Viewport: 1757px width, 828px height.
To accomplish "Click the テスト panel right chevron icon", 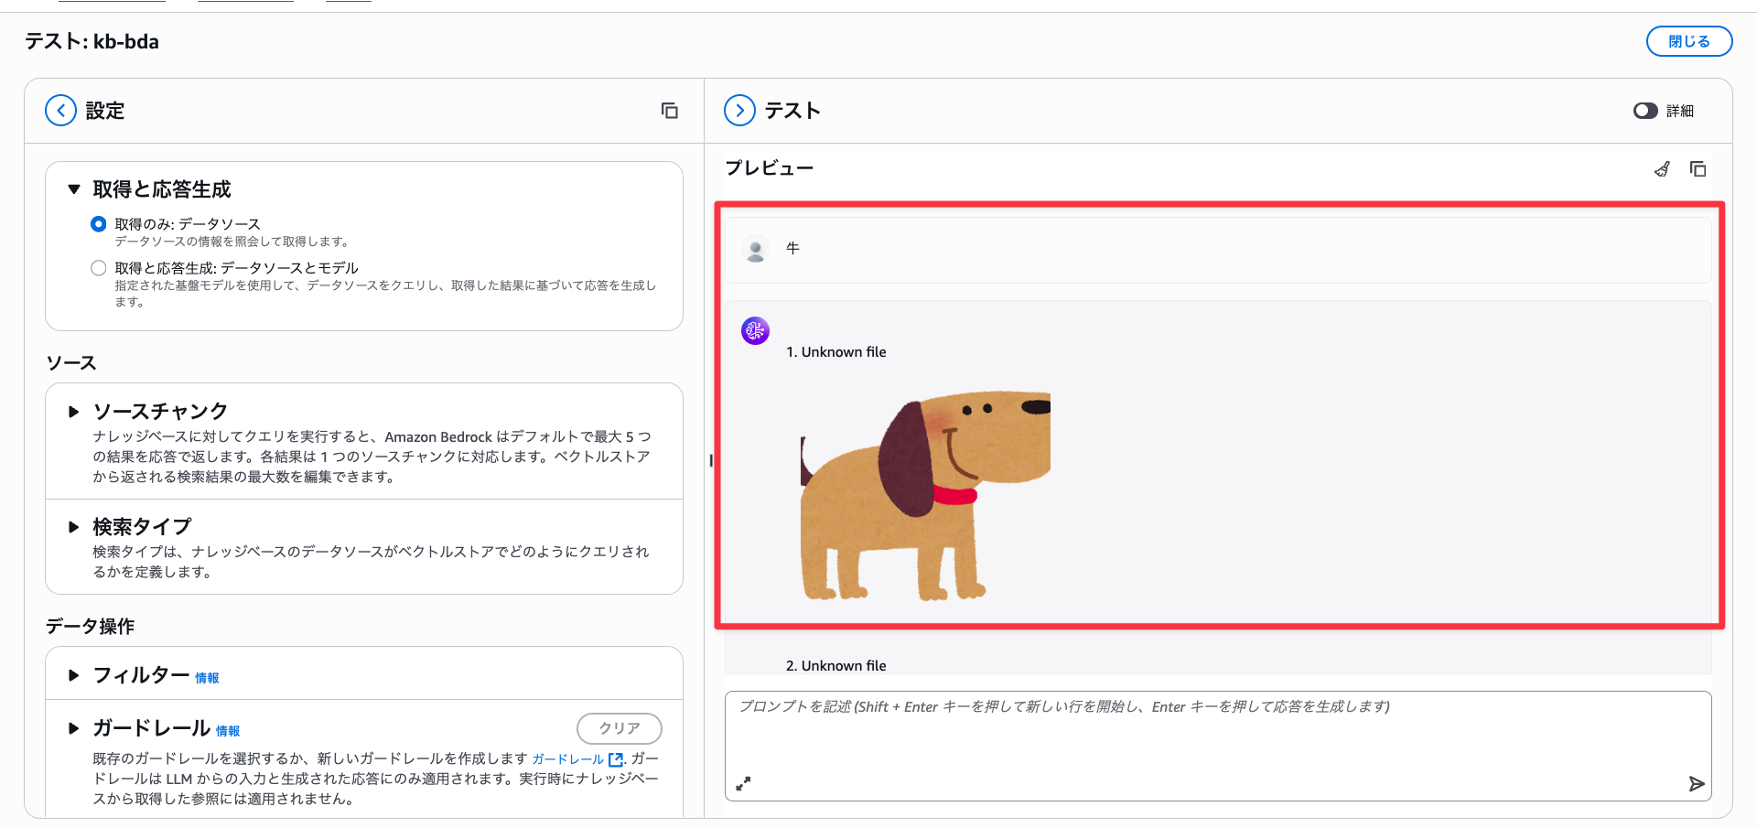I will (739, 111).
